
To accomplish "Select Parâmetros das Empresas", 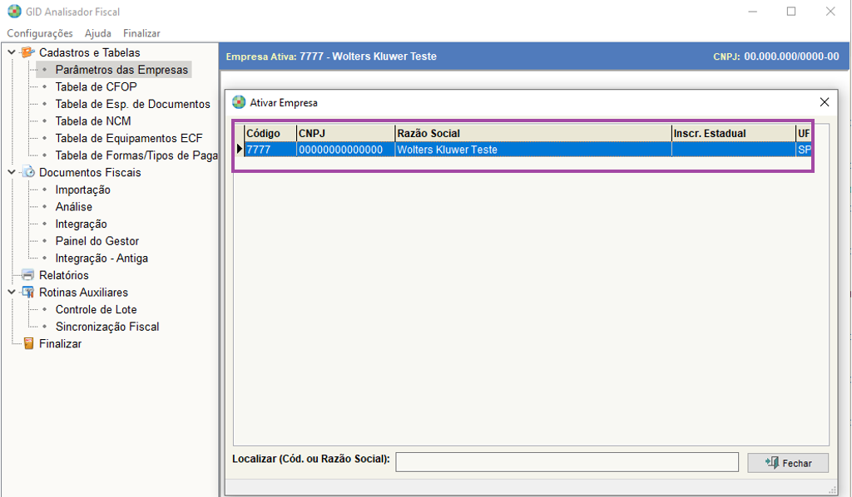I will pos(121,70).
